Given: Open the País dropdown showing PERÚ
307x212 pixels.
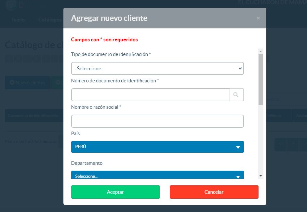Looking at the screenshot, I should [157, 147].
